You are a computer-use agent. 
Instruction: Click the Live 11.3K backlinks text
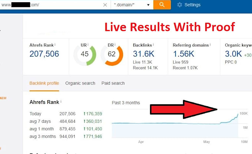tap(142, 62)
